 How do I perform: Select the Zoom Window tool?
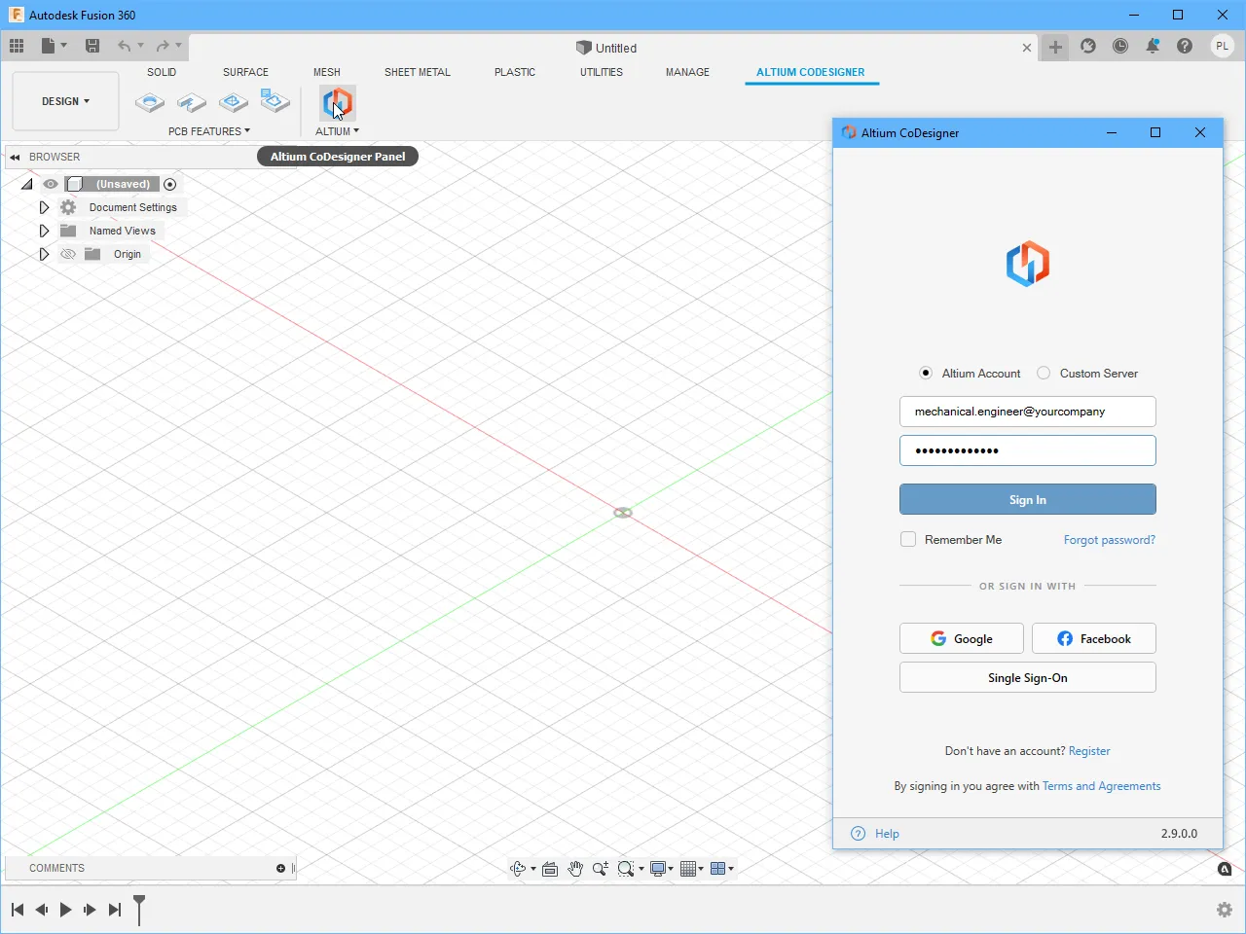pos(626,869)
